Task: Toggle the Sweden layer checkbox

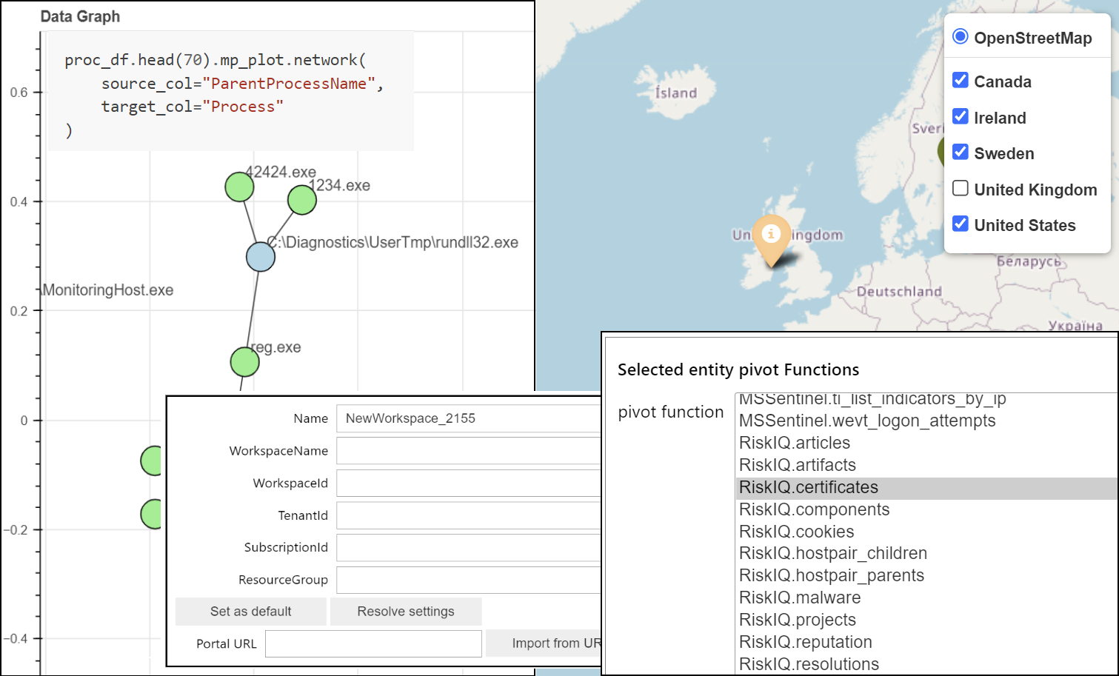Action: pos(961,152)
